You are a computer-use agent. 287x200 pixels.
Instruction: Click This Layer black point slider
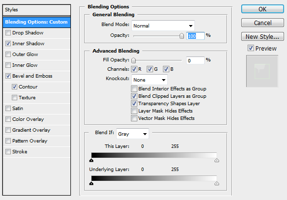pyautogui.click(x=92, y=160)
